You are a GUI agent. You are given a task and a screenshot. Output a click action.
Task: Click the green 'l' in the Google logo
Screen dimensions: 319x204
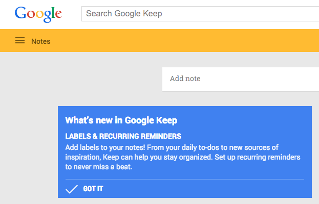pos(52,12)
